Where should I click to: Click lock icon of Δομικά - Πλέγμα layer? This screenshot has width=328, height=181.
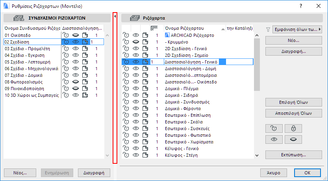(126, 89)
